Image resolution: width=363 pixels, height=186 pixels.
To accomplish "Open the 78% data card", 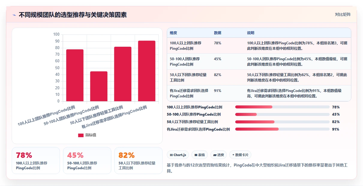I will (36, 161).
